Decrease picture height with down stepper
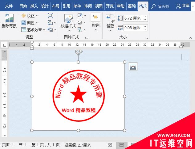195x149 pixels. 145,20
